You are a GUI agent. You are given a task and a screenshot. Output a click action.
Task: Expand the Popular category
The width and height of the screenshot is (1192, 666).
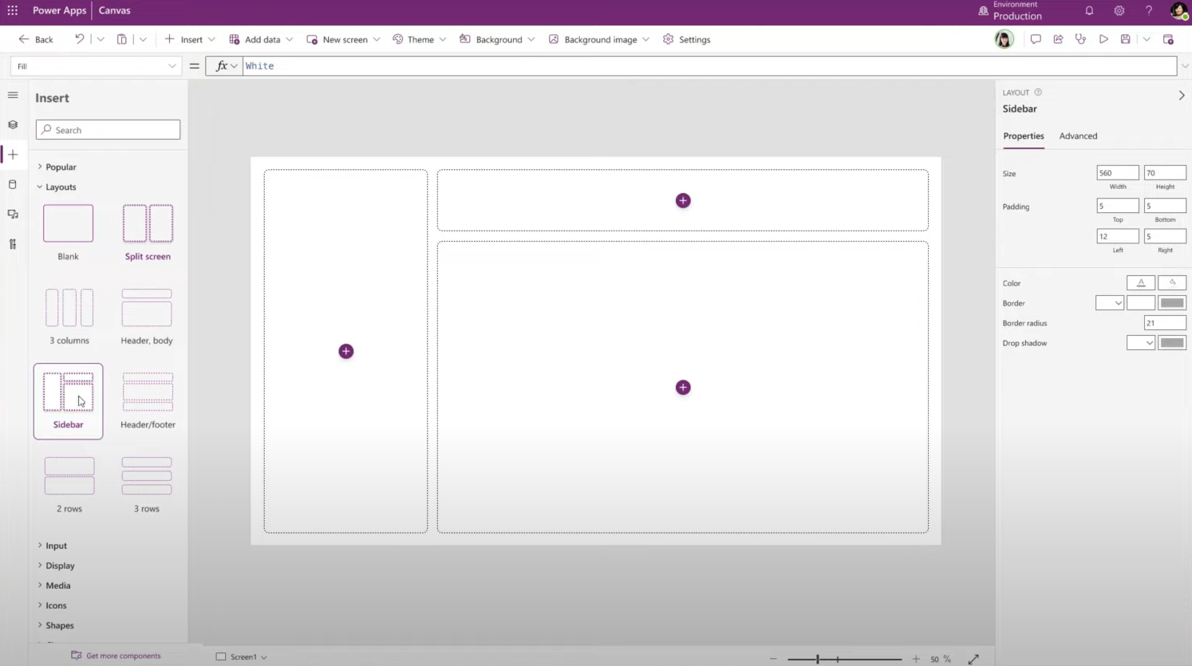[61, 167]
